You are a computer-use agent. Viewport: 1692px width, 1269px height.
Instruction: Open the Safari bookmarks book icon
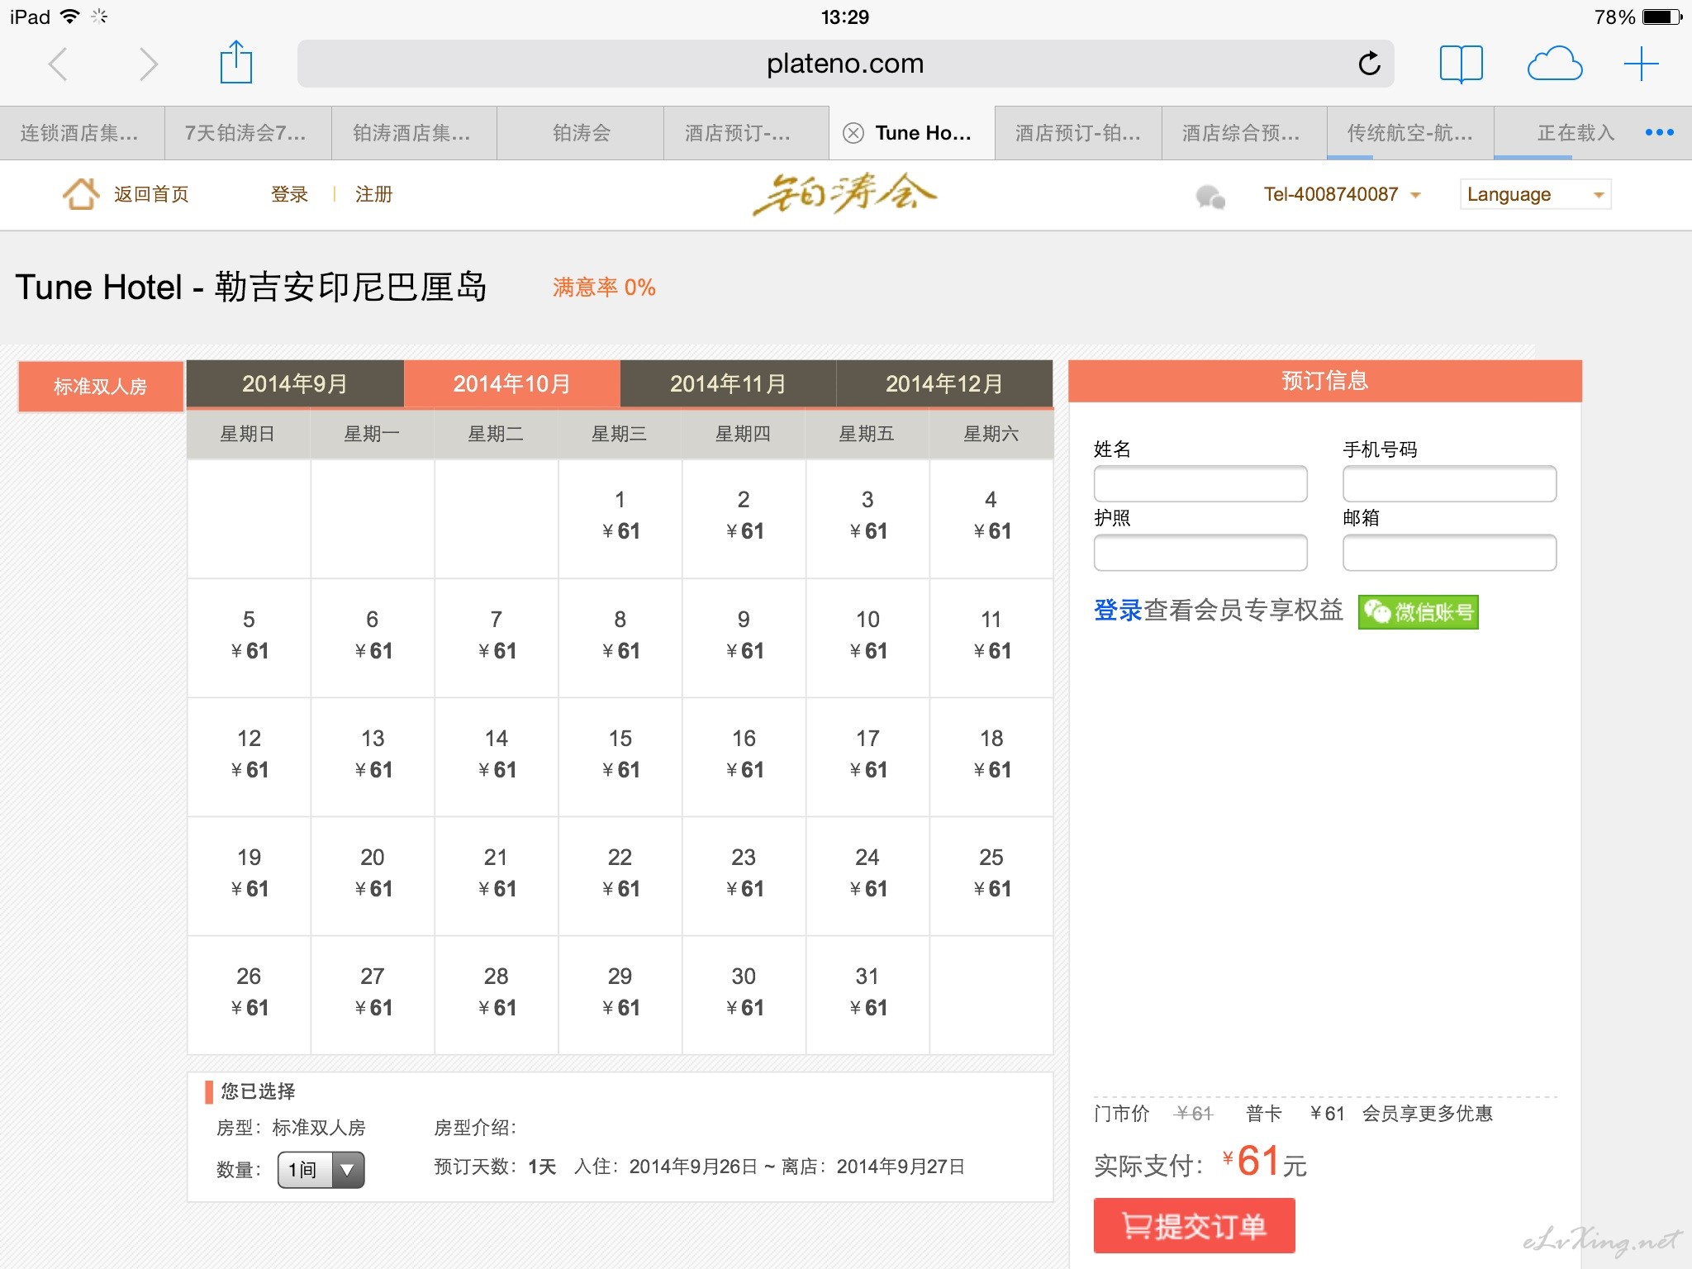[1461, 64]
